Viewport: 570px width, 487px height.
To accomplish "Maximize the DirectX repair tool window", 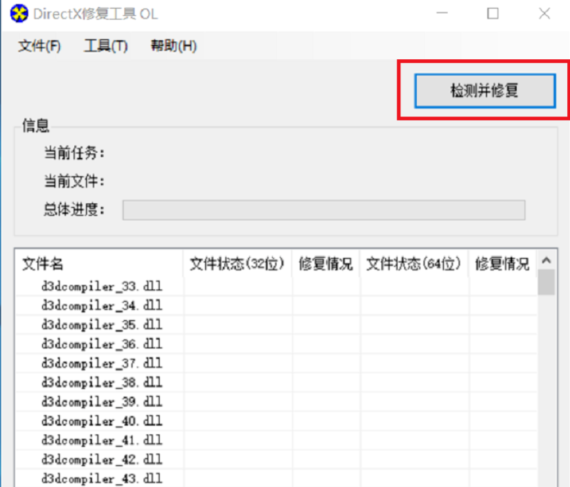I will pyautogui.click(x=492, y=14).
